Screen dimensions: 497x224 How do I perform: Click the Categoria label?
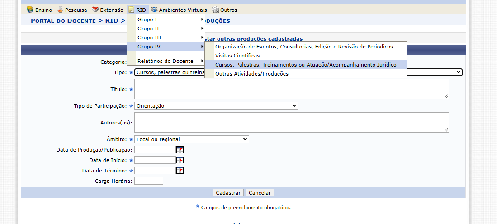tap(114, 62)
